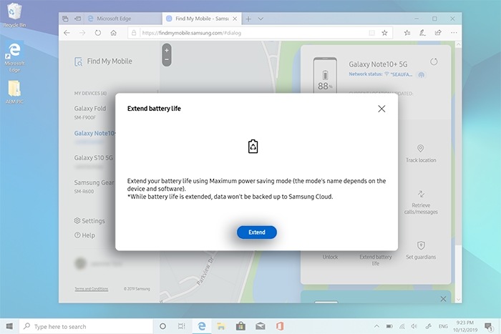The height and width of the screenshot is (334, 501).
Task: Open a new Edge tab
Action: click(x=248, y=19)
